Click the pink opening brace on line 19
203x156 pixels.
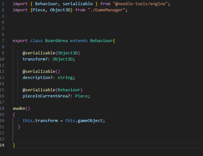pos(14,115)
